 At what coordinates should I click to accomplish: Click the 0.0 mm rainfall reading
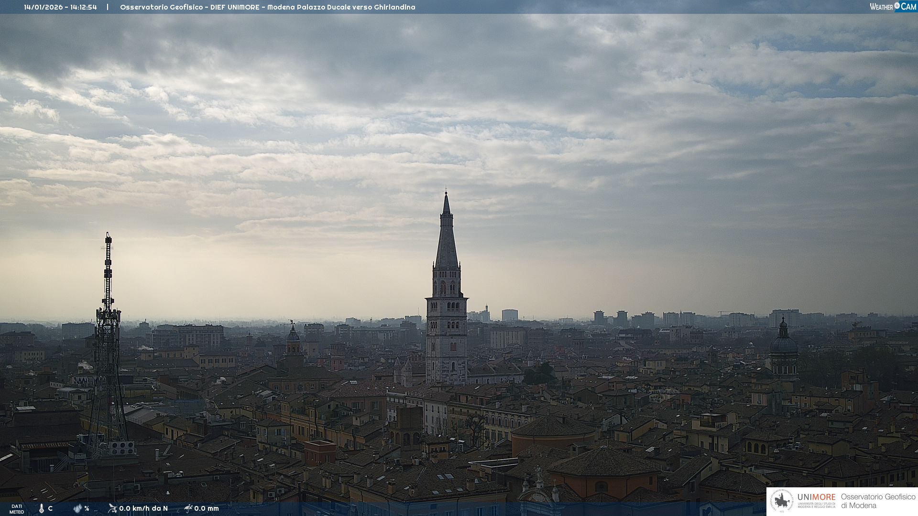[207, 508]
